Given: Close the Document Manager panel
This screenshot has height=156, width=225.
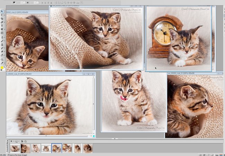Looking at the screenshot, I should (x=8, y=141).
